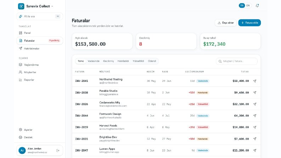This screenshot has width=281, height=158.
Task: Select the Ödendi filter tab
Action: 152,61
